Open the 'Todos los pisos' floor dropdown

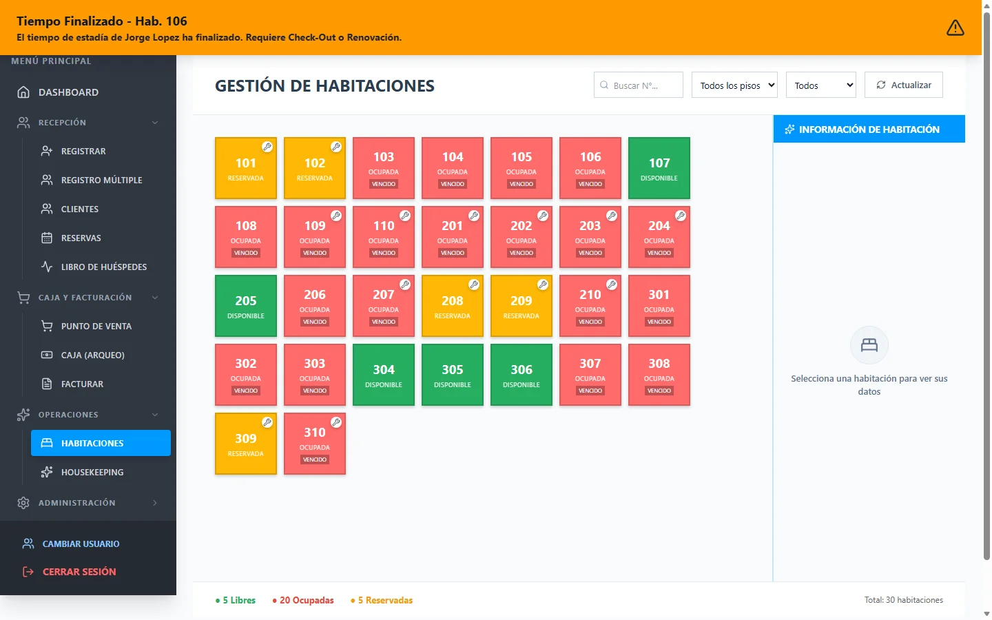click(734, 85)
